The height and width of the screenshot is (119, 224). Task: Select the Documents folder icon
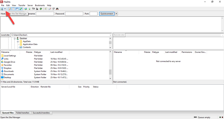(x=2, y=74)
